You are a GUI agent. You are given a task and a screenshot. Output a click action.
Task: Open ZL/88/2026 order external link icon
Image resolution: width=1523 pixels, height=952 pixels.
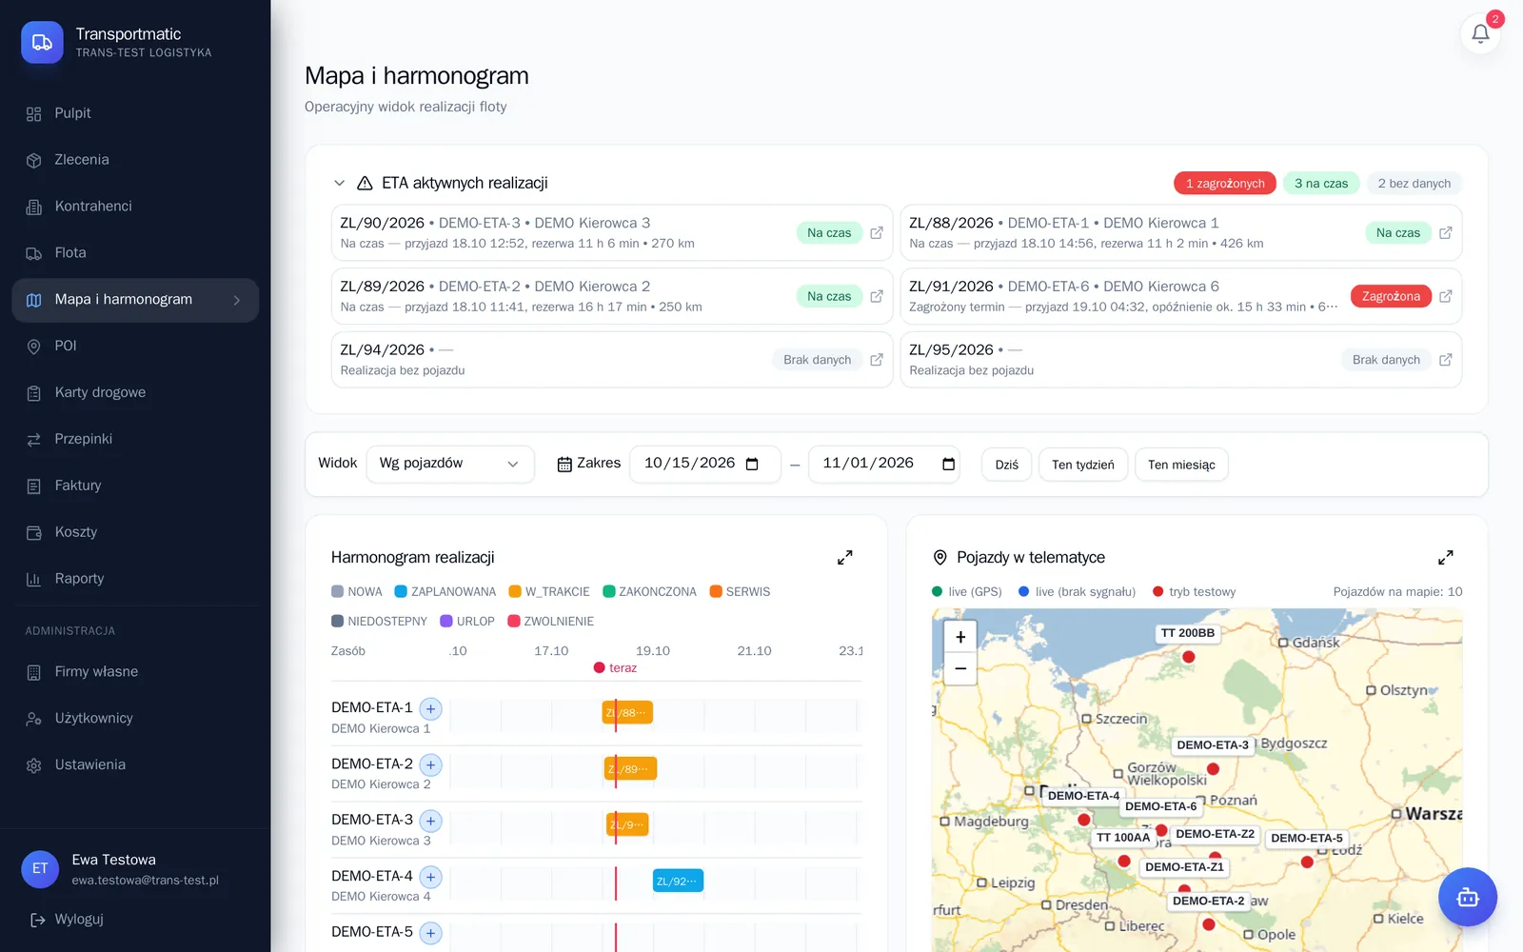1445,233
